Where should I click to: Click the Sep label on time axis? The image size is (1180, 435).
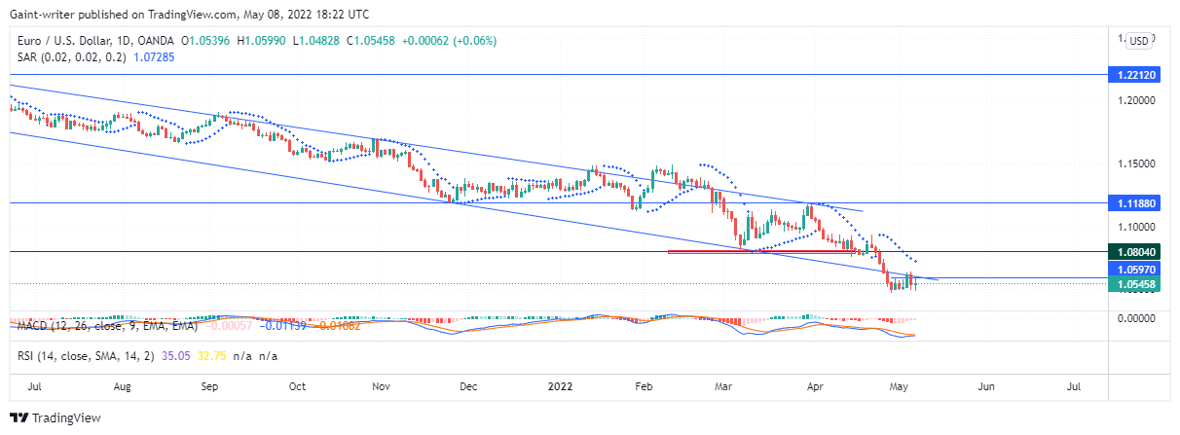tap(208, 386)
